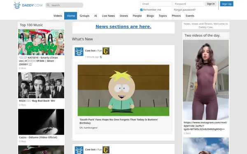This screenshot has height=154, width=247.
Task: Follow the 'News sections are here.' link
Action: pos(123,27)
